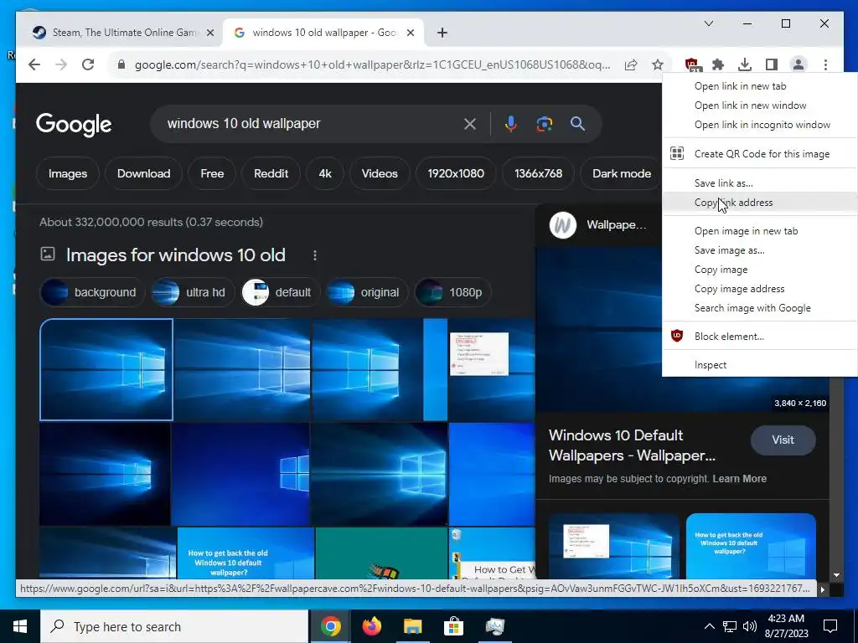Viewport: 858px width, 643px height.
Task: Open the Windows 10 Default Wallpapers title link
Action: click(x=632, y=445)
